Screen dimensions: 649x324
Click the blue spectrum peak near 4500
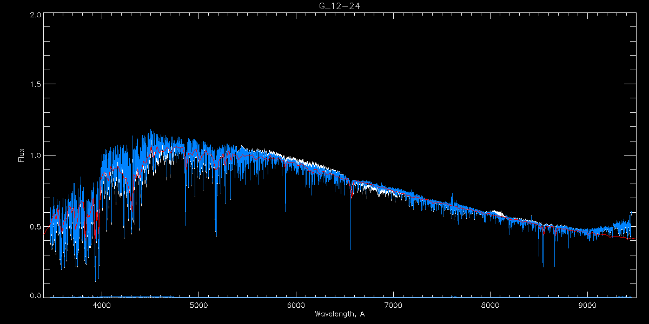(150, 131)
